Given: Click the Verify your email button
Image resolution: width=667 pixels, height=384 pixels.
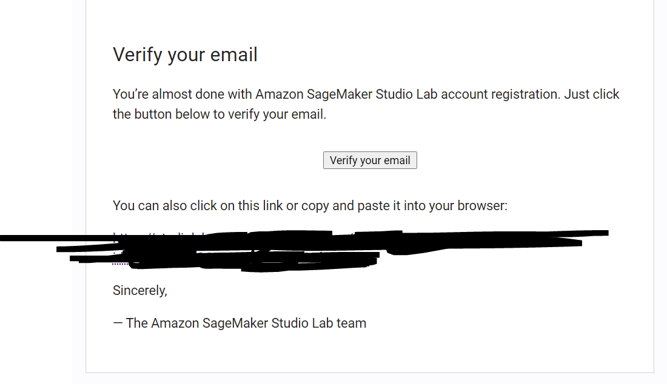Looking at the screenshot, I should 370,160.
